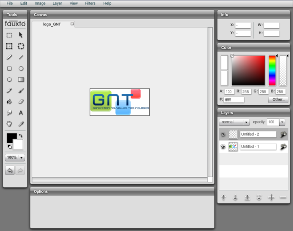Open the File menu
Viewport: 293px width, 231px height.
10,3
